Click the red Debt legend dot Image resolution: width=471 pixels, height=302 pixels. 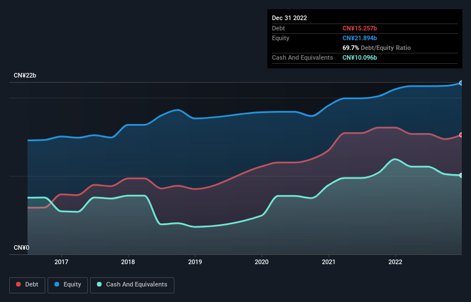point(18,284)
